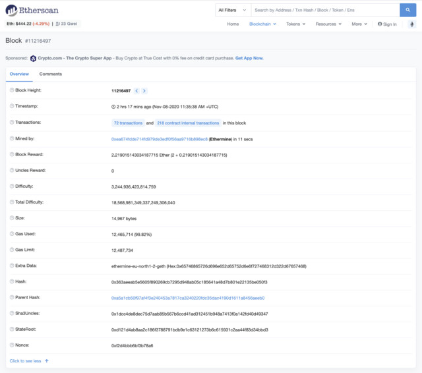Click the blue search magnifier button

tap(407, 11)
